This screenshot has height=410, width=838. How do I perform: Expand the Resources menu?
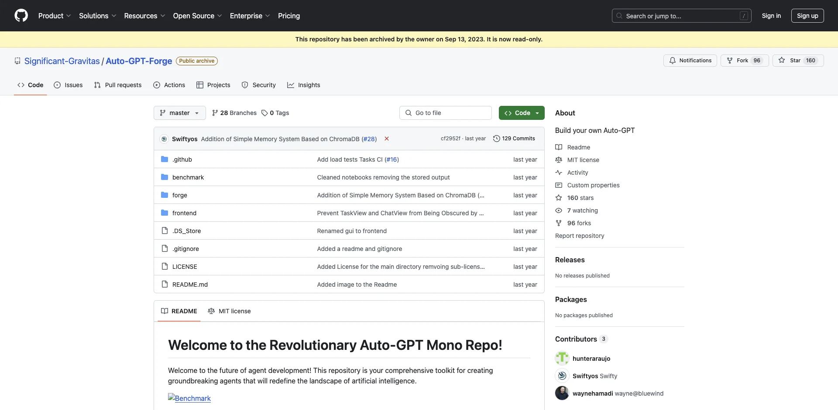145,16
